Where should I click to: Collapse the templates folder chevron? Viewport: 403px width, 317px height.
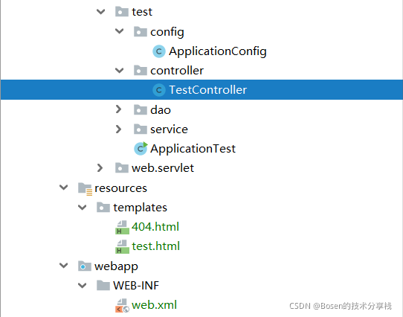[83, 207]
